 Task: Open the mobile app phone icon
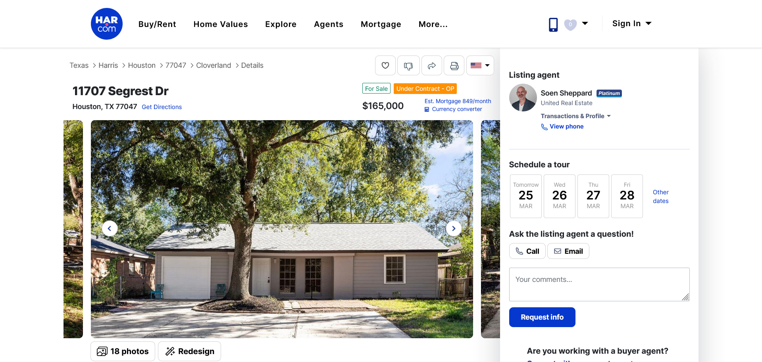click(553, 25)
